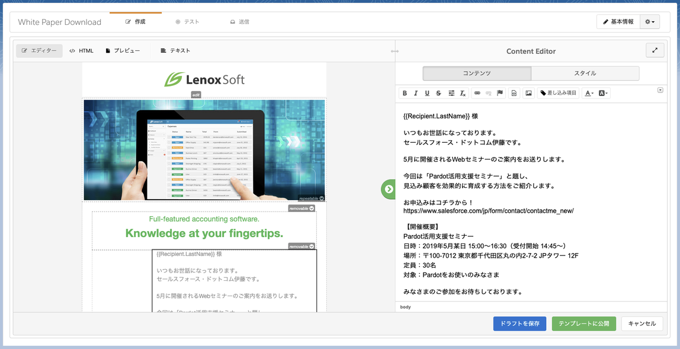This screenshot has width=680, height=349.
Task: Switch to the HTML view
Action: (82, 51)
